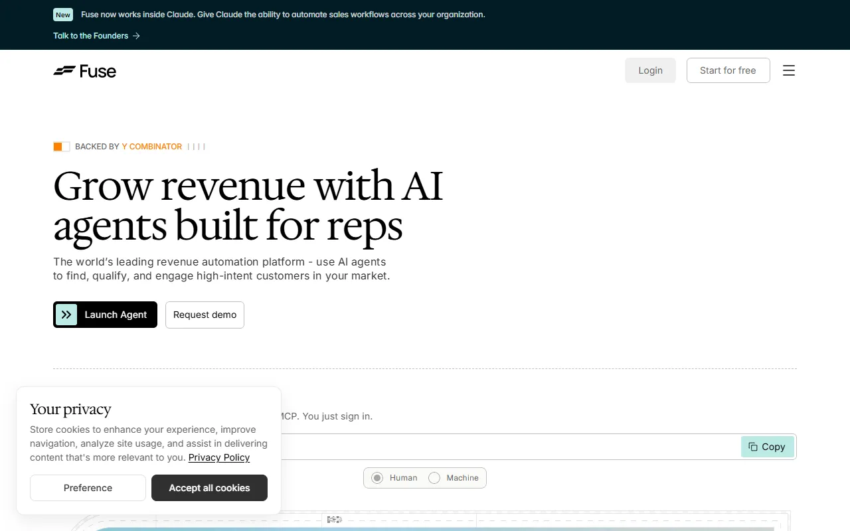The image size is (850, 531).
Task: Accept all cookies
Action: click(x=209, y=488)
